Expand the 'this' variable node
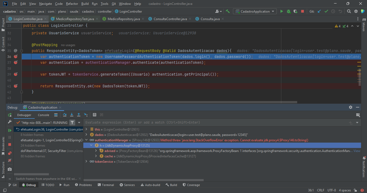 pyautogui.click(x=86, y=129)
